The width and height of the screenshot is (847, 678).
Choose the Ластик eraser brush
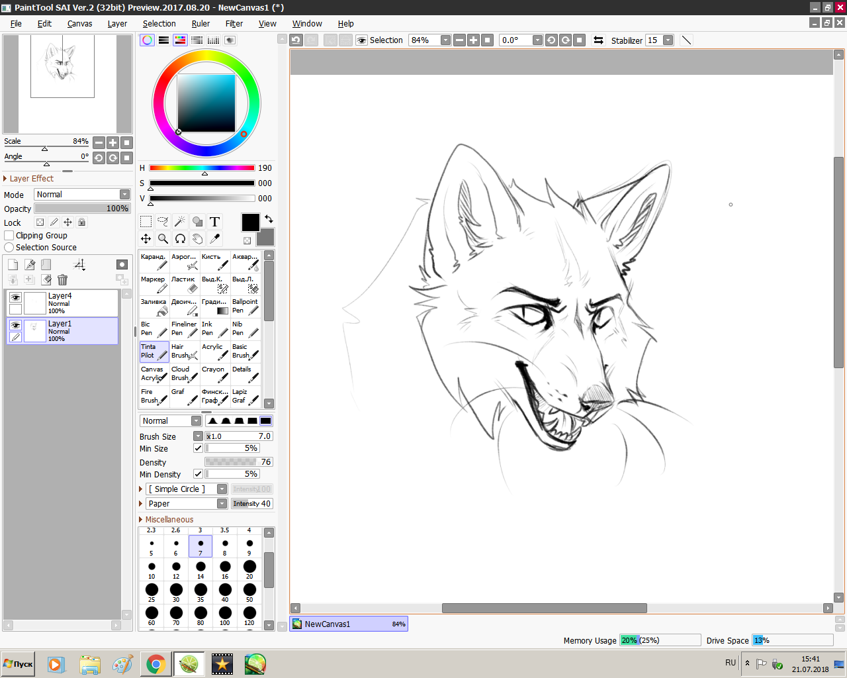(x=185, y=285)
